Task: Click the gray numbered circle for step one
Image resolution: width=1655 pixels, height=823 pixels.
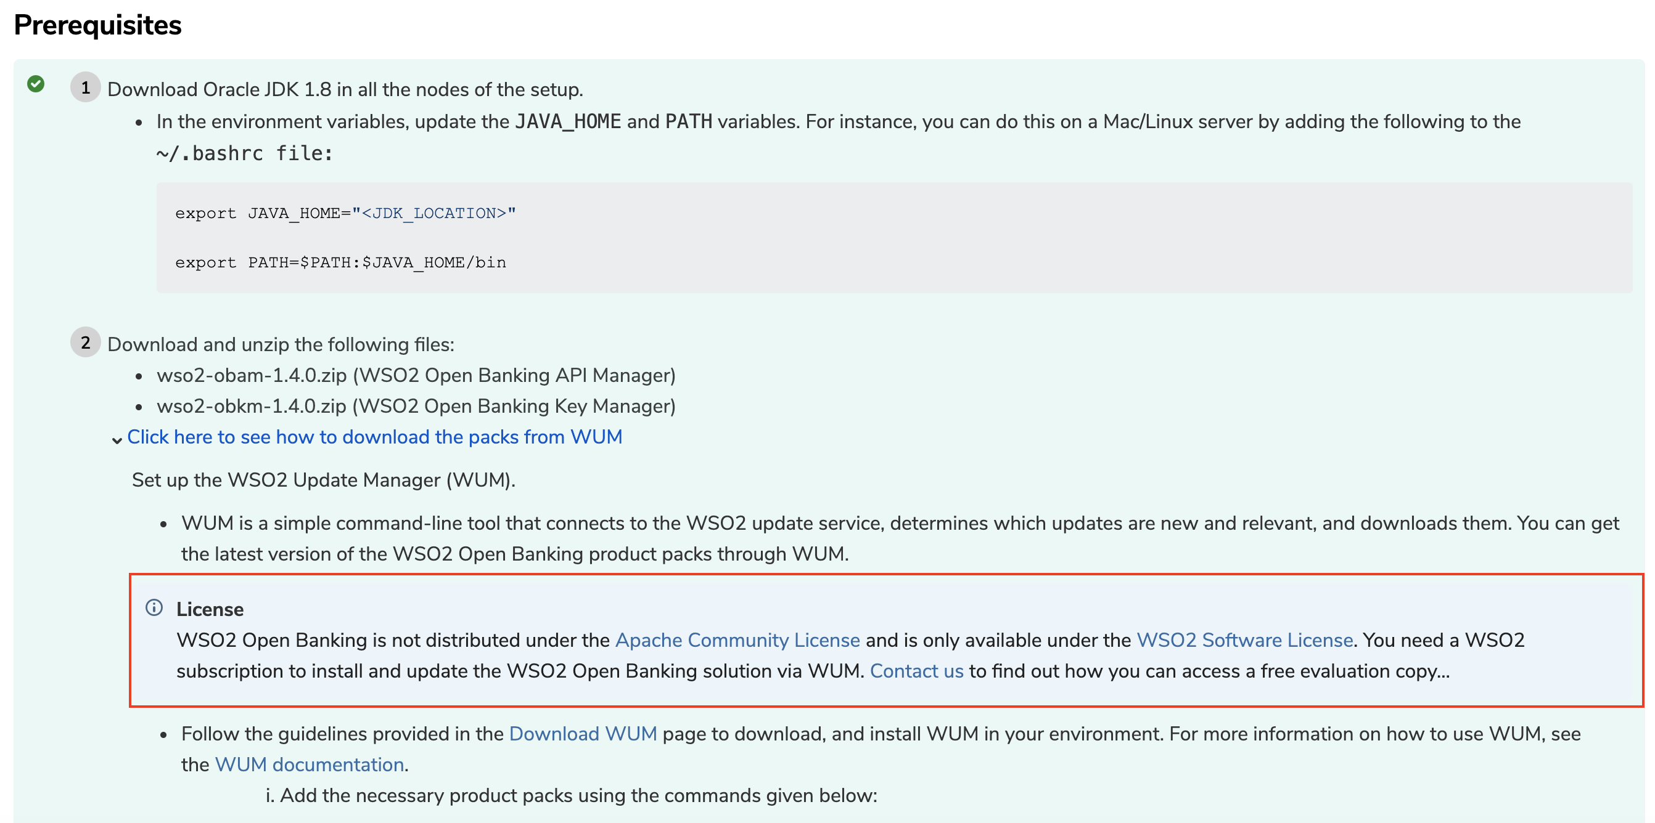Action: pyautogui.click(x=86, y=88)
